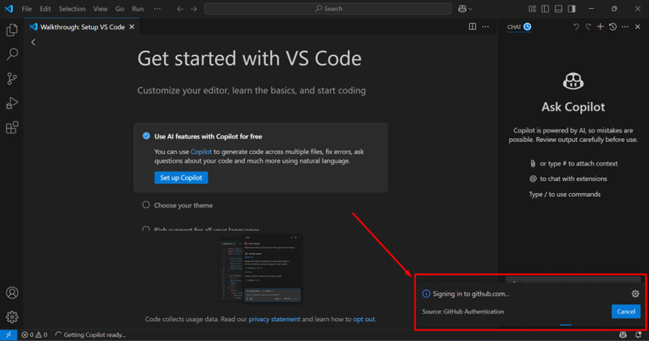Image resolution: width=649 pixels, height=341 pixels.
Task: Click the Copilot icon in title bar
Action: 462,9
